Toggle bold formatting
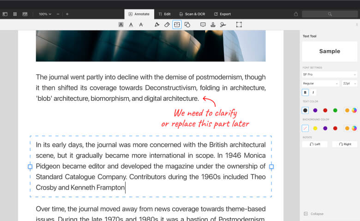Screen dimensions: 360x221 [305, 92]
